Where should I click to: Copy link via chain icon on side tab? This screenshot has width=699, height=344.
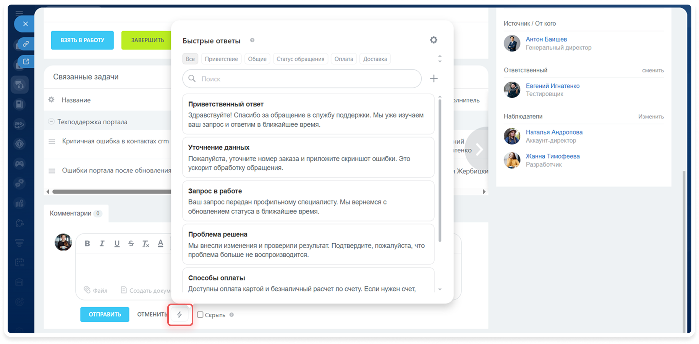(x=26, y=44)
